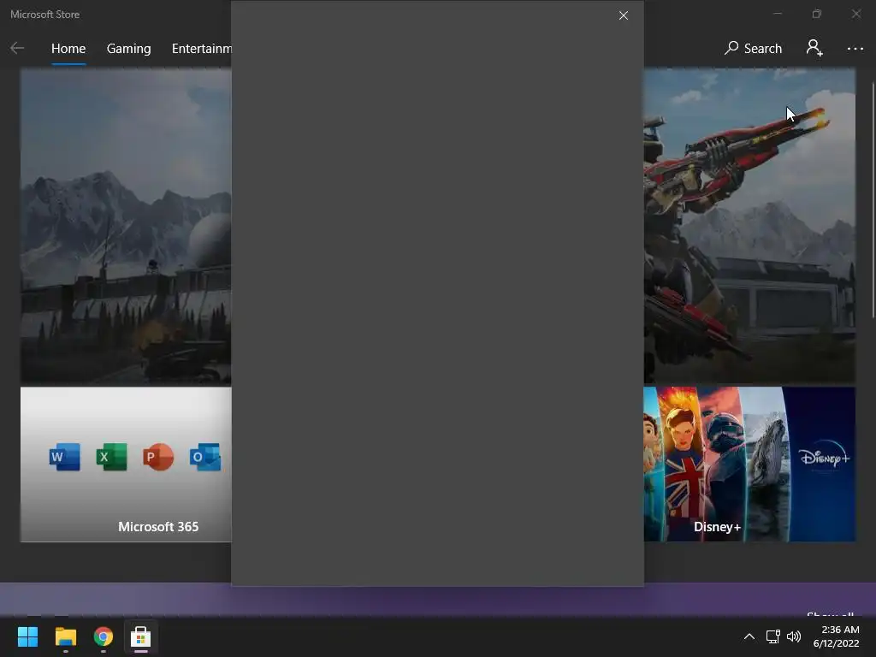Open Google Chrome from the taskbar

(104, 636)
